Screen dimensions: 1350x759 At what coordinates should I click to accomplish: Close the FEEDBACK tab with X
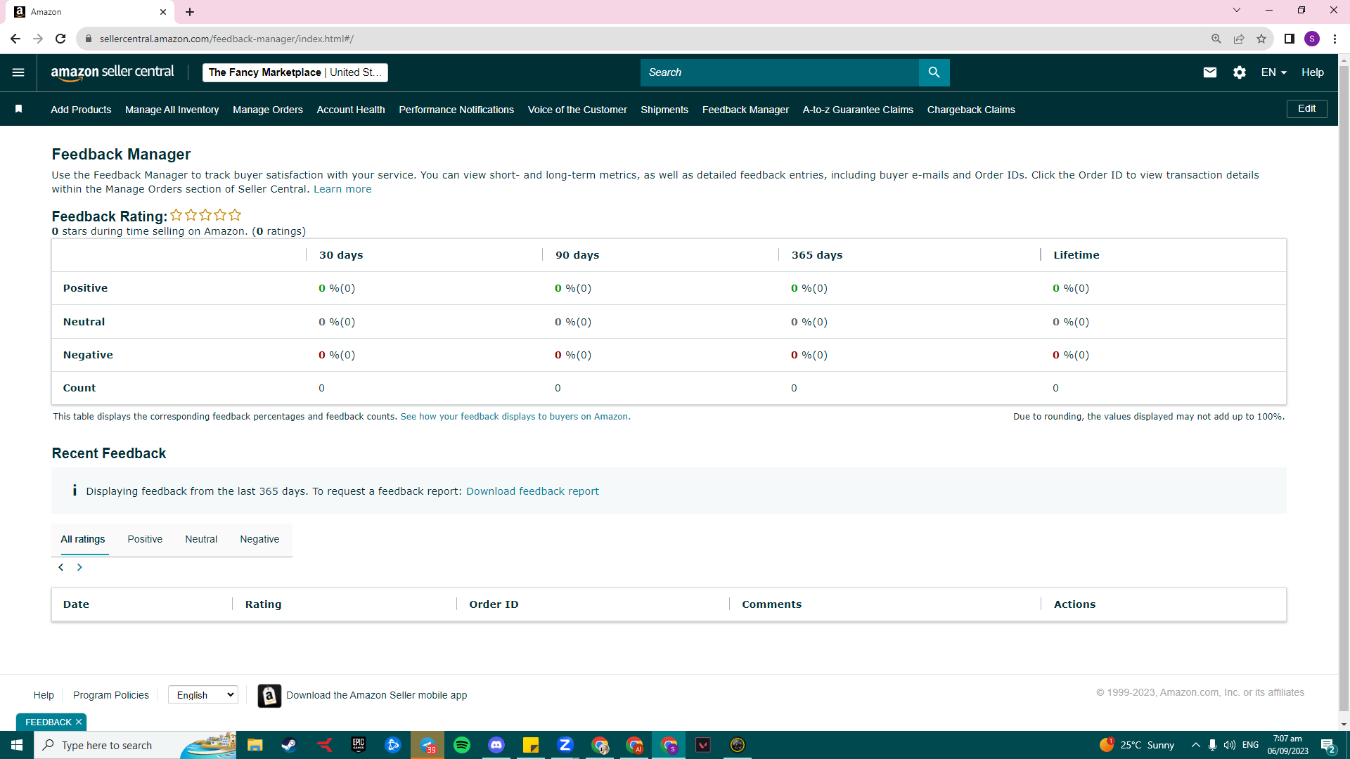pyautogui.click(x=79, y=722)
